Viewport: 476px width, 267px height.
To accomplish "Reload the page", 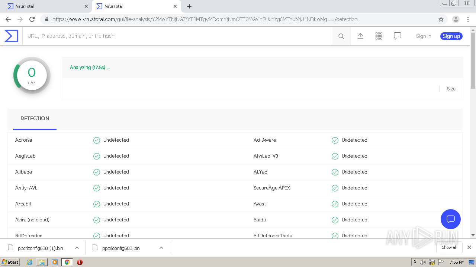I will point(32,19).
